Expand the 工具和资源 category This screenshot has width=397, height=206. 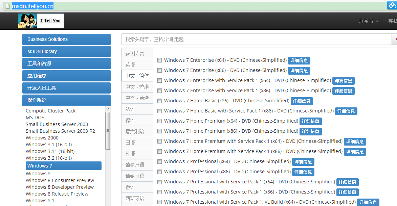pyautogui.click(x=66, y=63)
